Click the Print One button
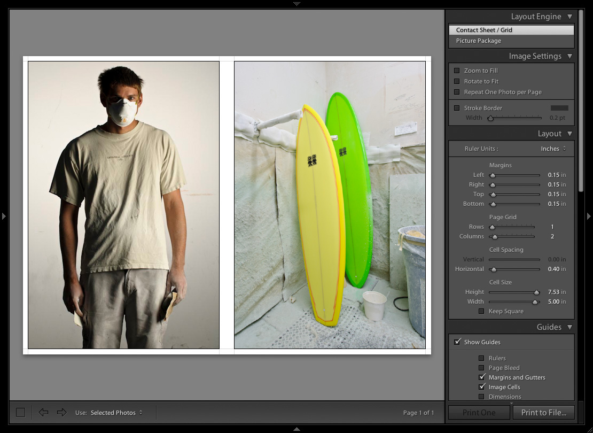 point(479,413)
